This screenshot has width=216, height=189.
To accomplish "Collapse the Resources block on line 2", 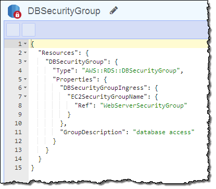I will (26, 52).
